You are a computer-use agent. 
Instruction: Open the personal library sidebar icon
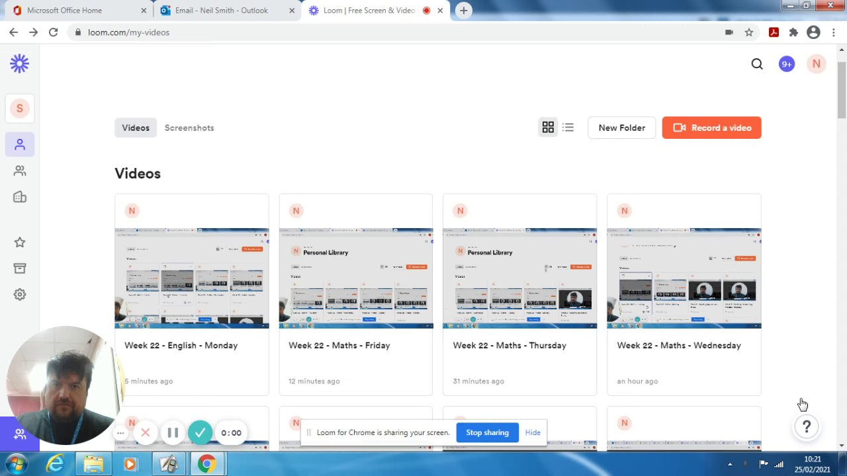coord(20,145)
